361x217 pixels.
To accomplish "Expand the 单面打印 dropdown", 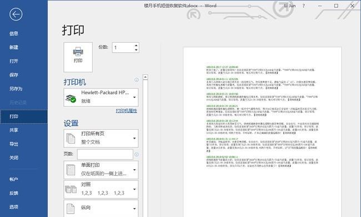I will (101, 170).
